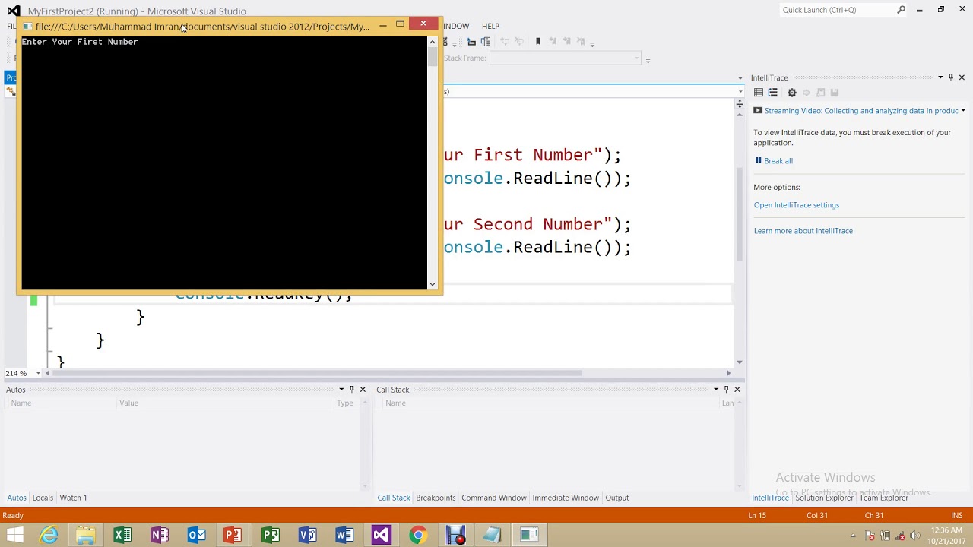Expand system tray hidden icons arrow
Image resolution: width=973 pixels, height=547 pixels.
[x=853, y=536]
